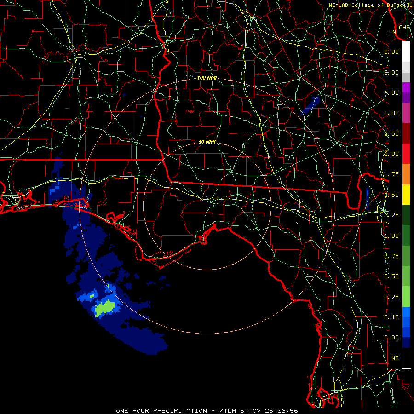Viewport: 414px width, 414px height.
Task: Select the bright red 2.00 legend swatch
Action: [x=406, y=154]
